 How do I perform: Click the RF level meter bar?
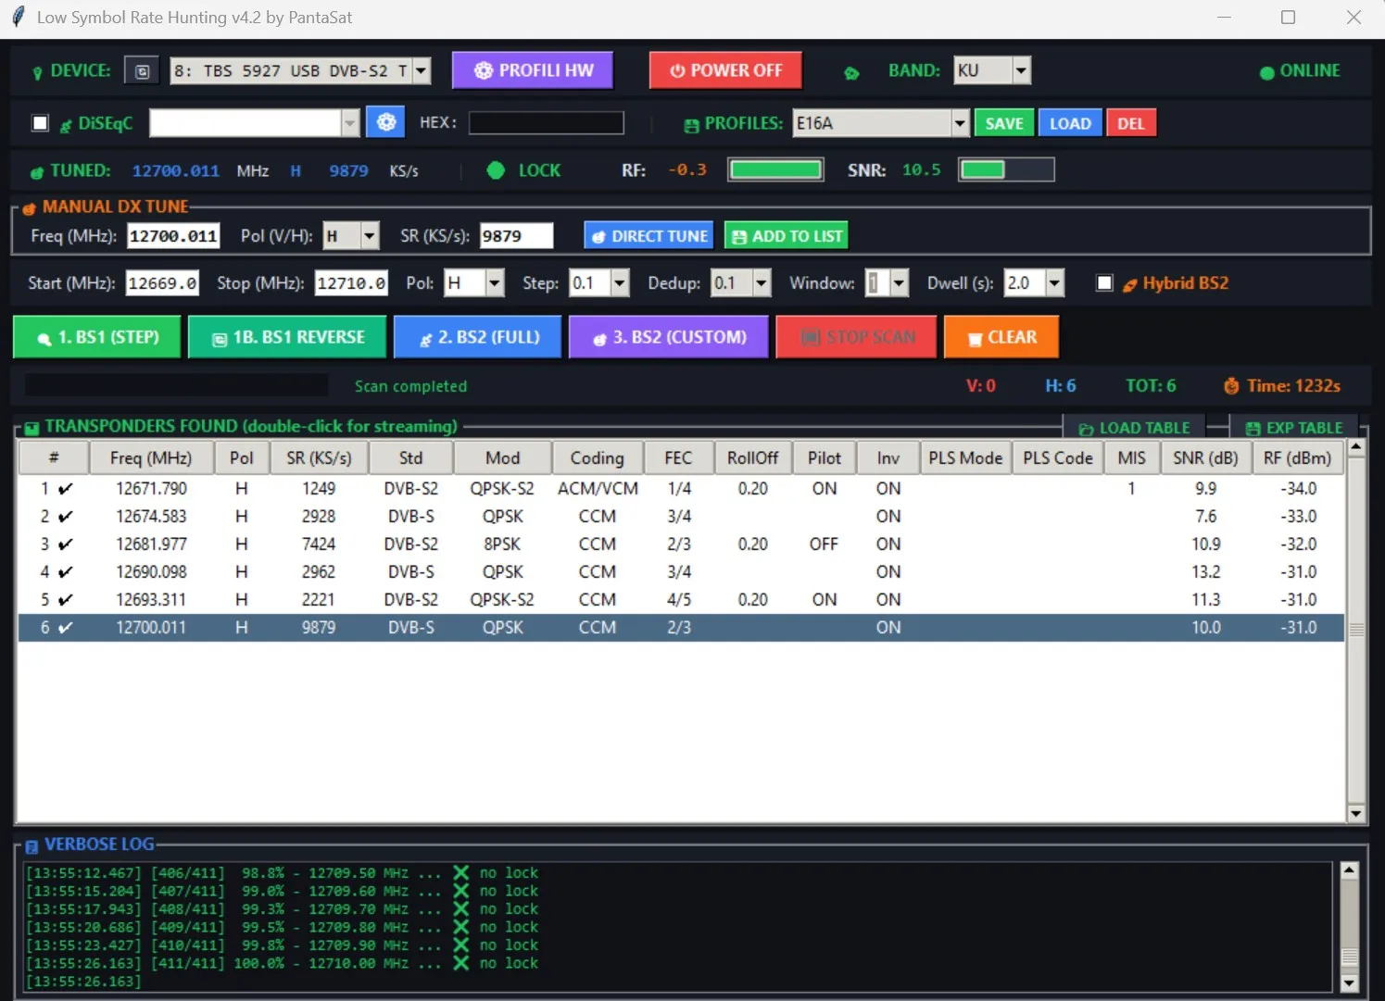coord(776,169)
